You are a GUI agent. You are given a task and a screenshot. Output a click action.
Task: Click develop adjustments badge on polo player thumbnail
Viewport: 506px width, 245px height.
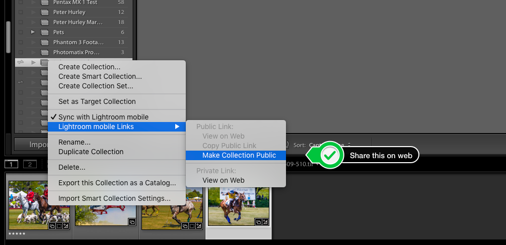point(265,221)
